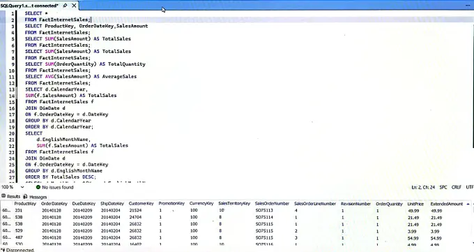Click the ProductKey 487 cell

(18, 237)
